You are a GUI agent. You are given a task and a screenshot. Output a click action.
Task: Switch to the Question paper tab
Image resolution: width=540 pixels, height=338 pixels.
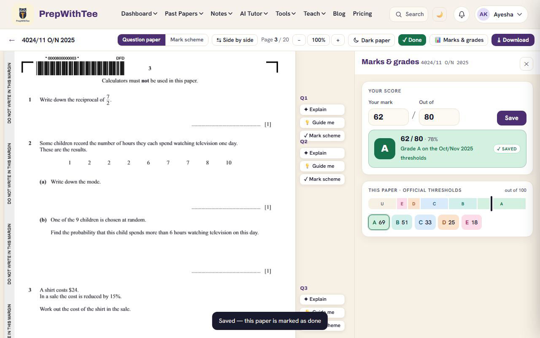(x=141, y=40)
